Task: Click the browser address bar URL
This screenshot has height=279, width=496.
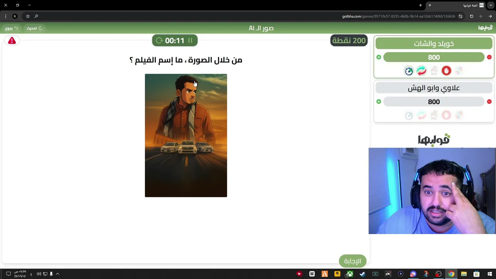Action: coord(398,16)
